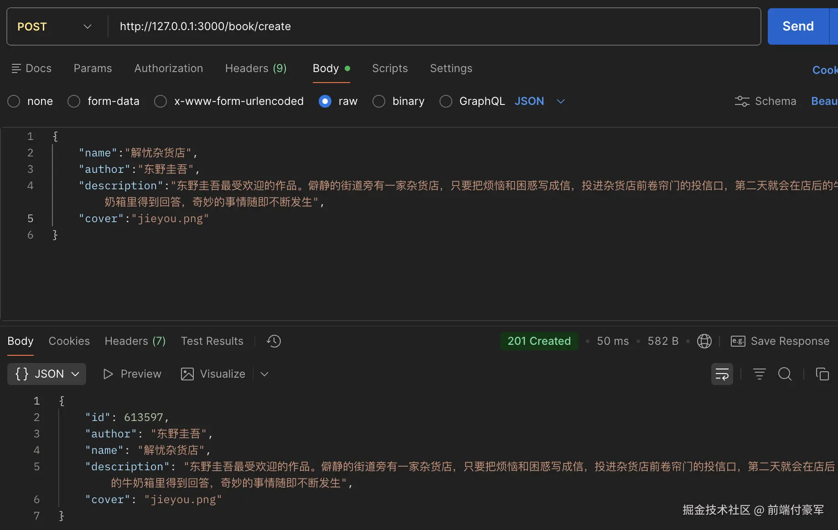Click "cover": "jieyou.png" in response
This screenshot has width=838, height=530.
click(153, 499)
